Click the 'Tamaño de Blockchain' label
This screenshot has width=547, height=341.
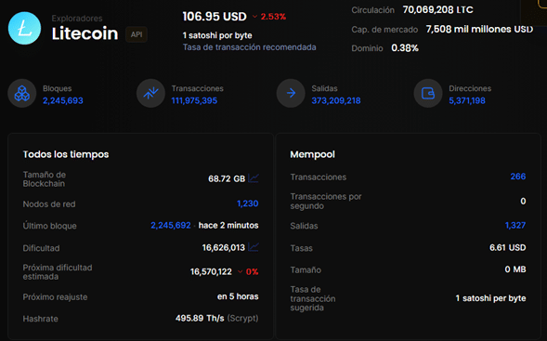pyautogui.click(x=45, y=179)
